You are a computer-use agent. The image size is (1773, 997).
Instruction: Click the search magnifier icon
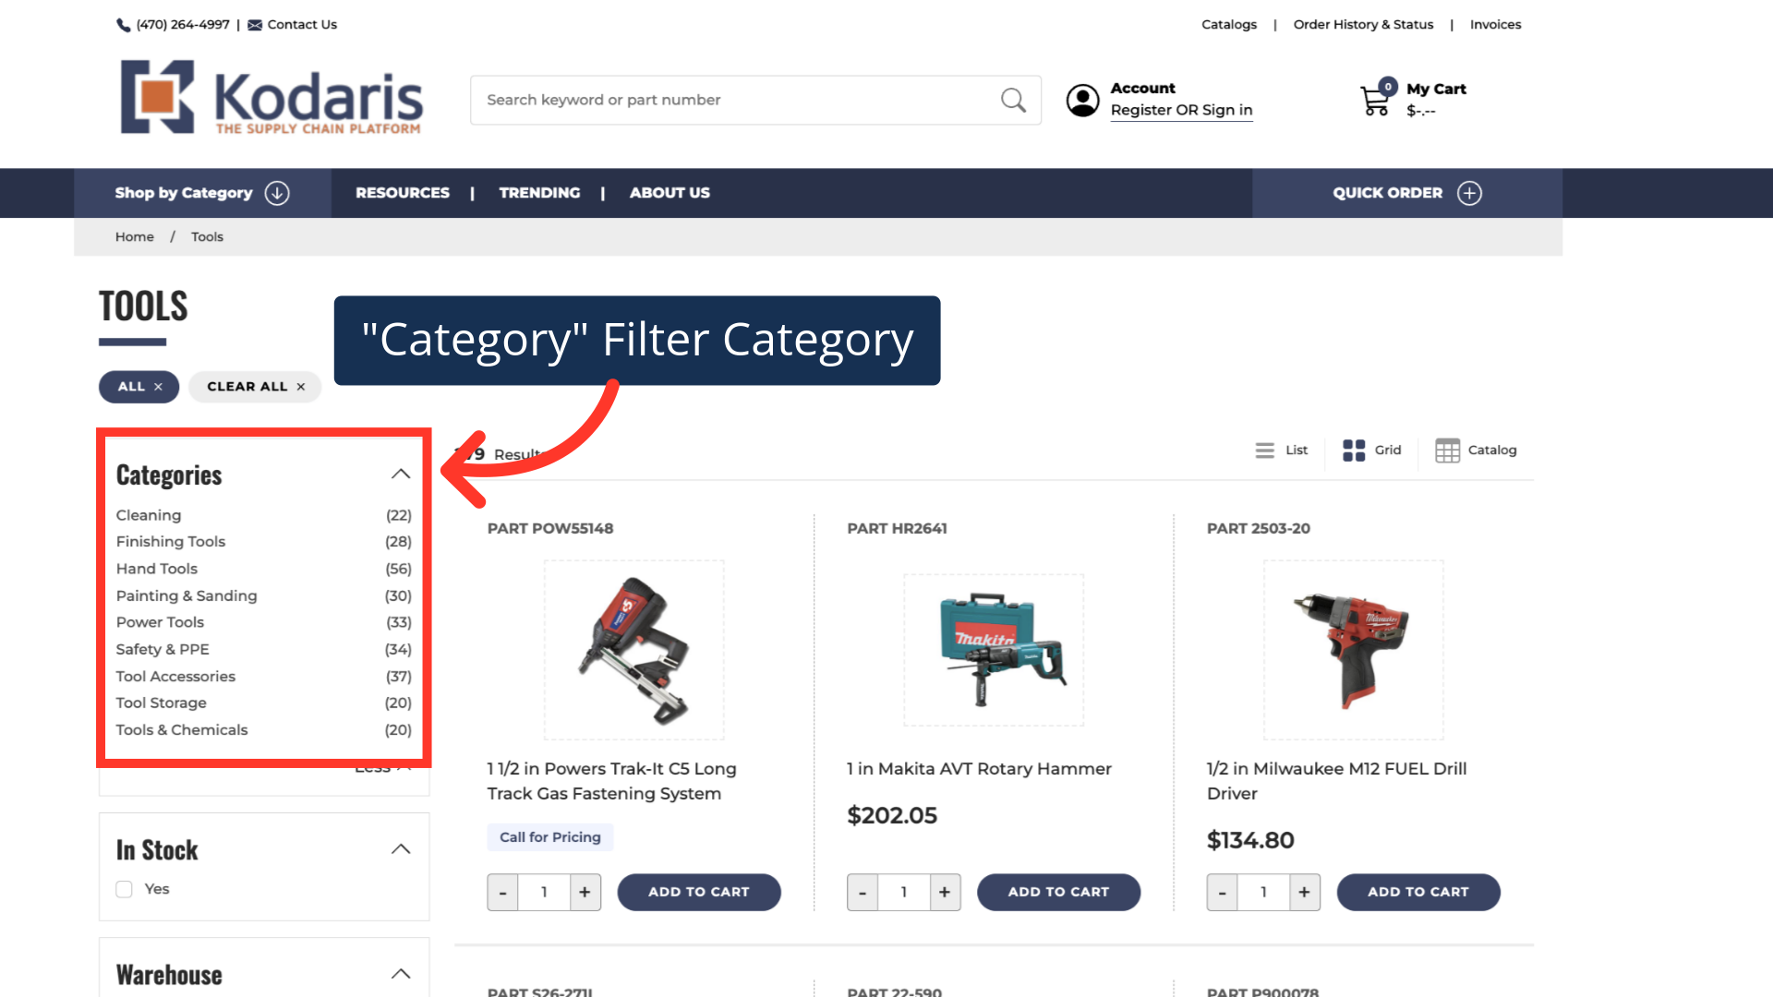coord(1013,100)
